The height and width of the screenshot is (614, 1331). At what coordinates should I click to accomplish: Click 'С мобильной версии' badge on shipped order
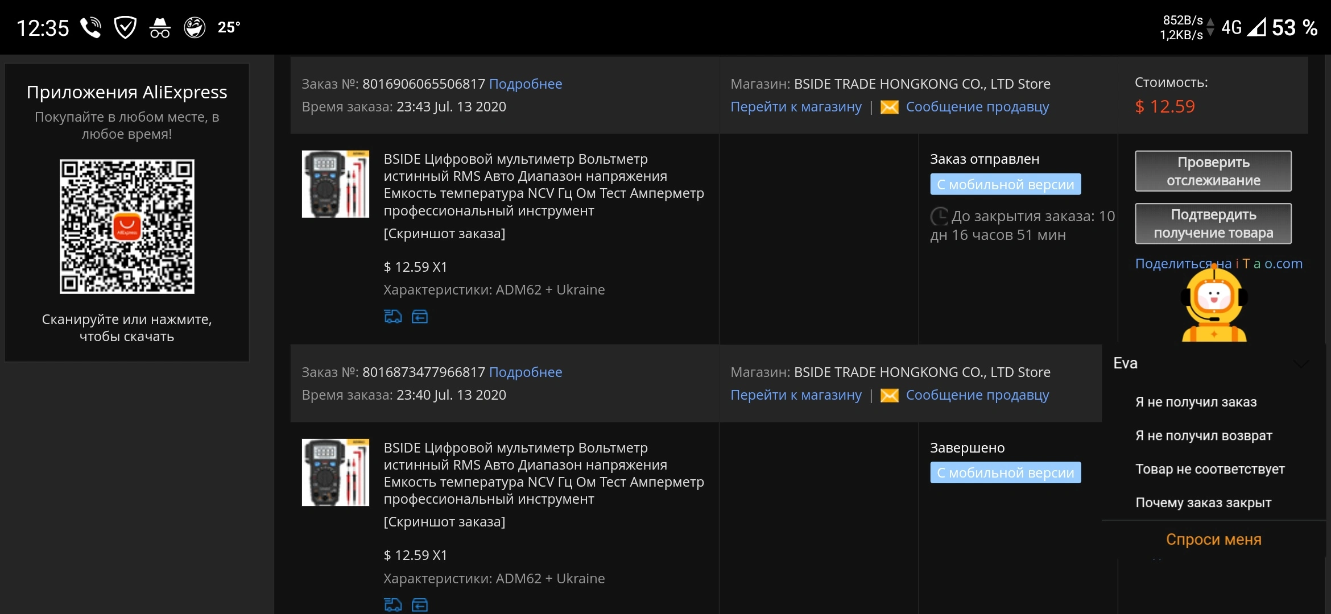click(1006, 184)
